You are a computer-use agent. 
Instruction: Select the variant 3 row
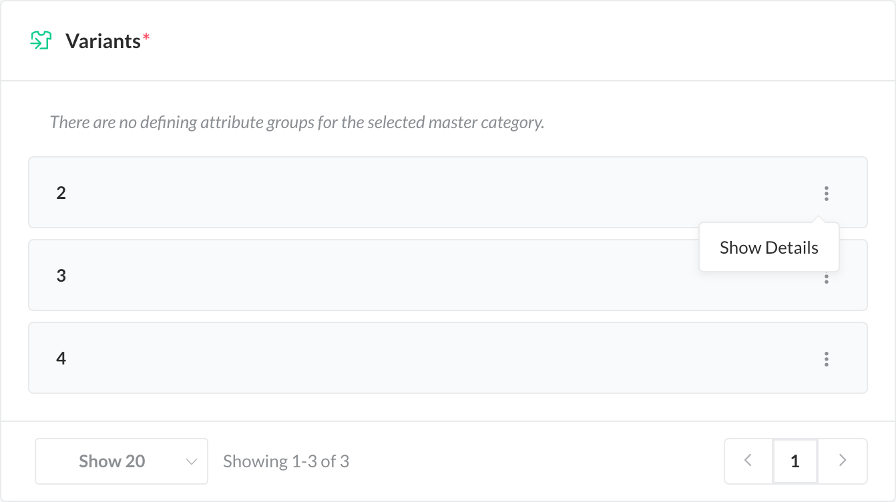401,276
